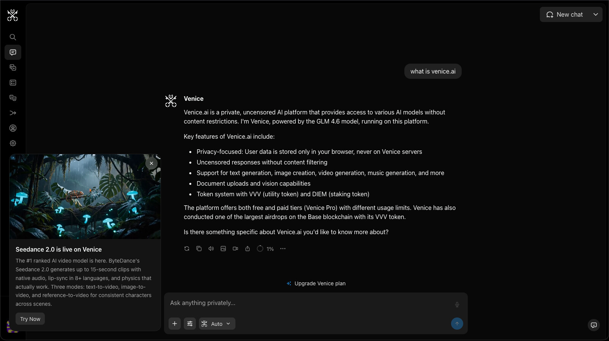This screenshot has width=609, height=341.
Task: Click the merging arrows sidebar icon
Action: (13, 113)
